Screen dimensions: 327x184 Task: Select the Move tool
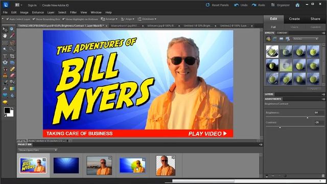point(5,30)
